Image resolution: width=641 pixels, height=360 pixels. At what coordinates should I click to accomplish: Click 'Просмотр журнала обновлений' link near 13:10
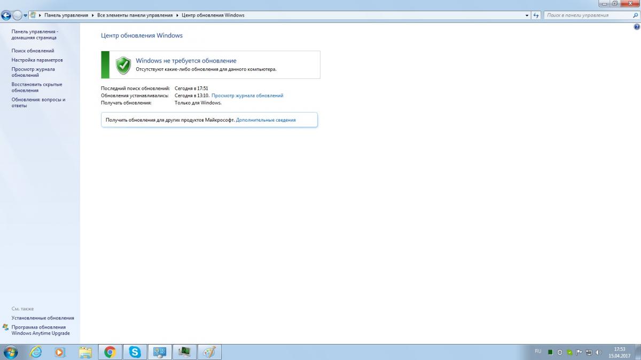pyautogui.click(x=247, y=95)
